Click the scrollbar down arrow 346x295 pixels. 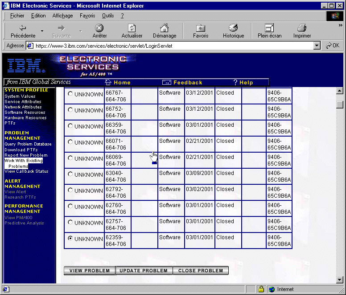click(x=340, y=280)
